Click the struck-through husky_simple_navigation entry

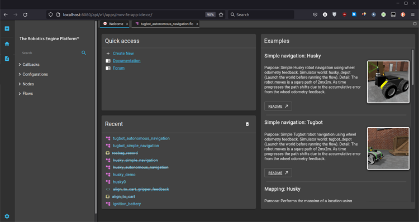click(x=135, y=160)
